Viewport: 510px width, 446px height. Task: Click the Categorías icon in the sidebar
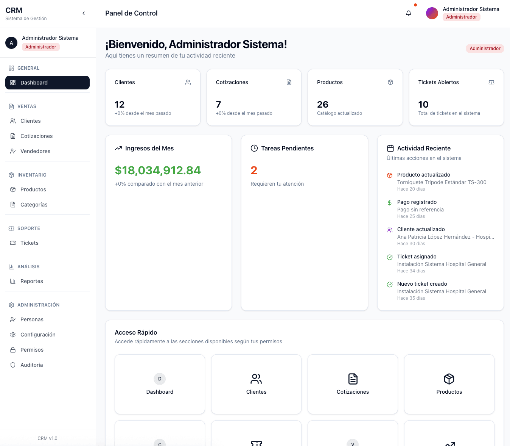[x=13, y=205]
